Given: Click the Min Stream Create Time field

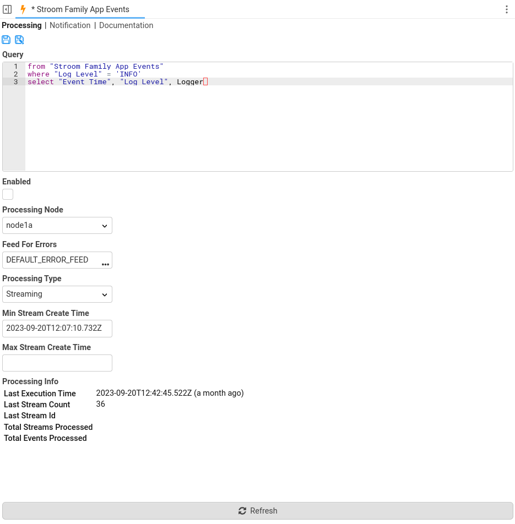Looking at the screenshot, I should tap(57, 329).
